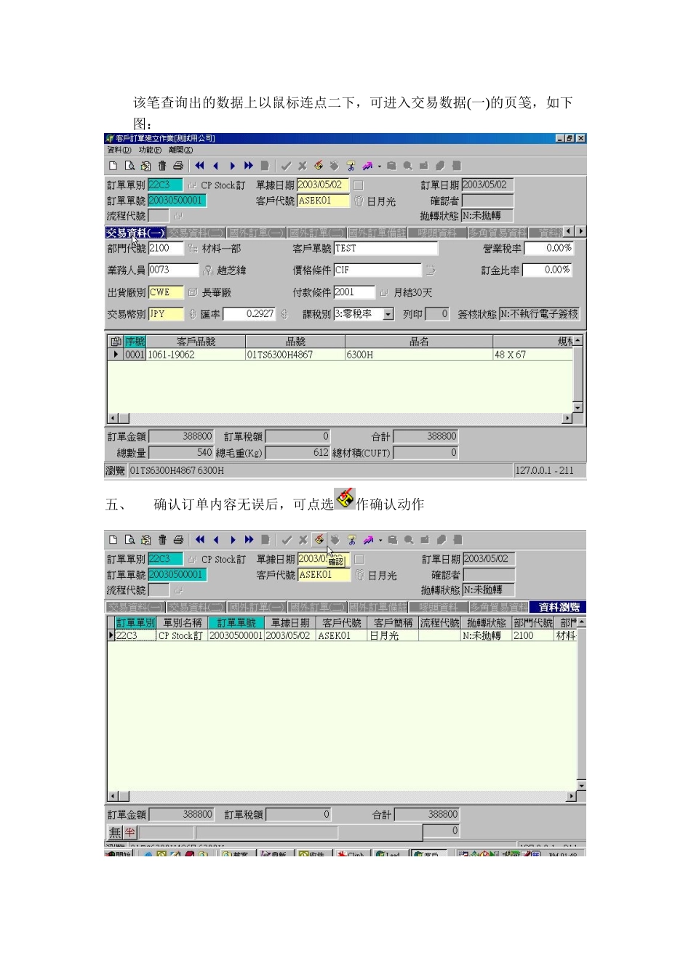Click scroll down arrow of upper item grid

(x=578, y=408)
